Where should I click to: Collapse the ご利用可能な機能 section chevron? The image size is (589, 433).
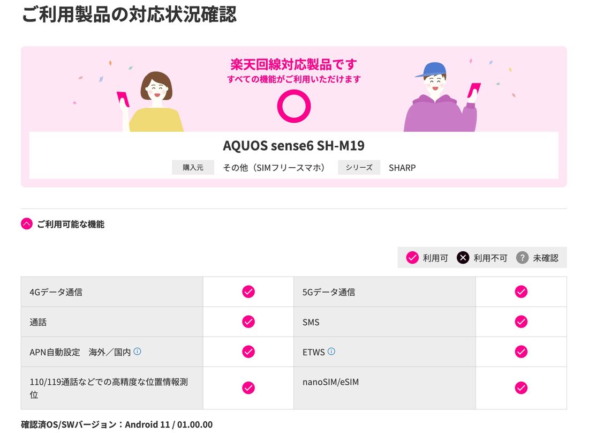(x=27, y=224)
